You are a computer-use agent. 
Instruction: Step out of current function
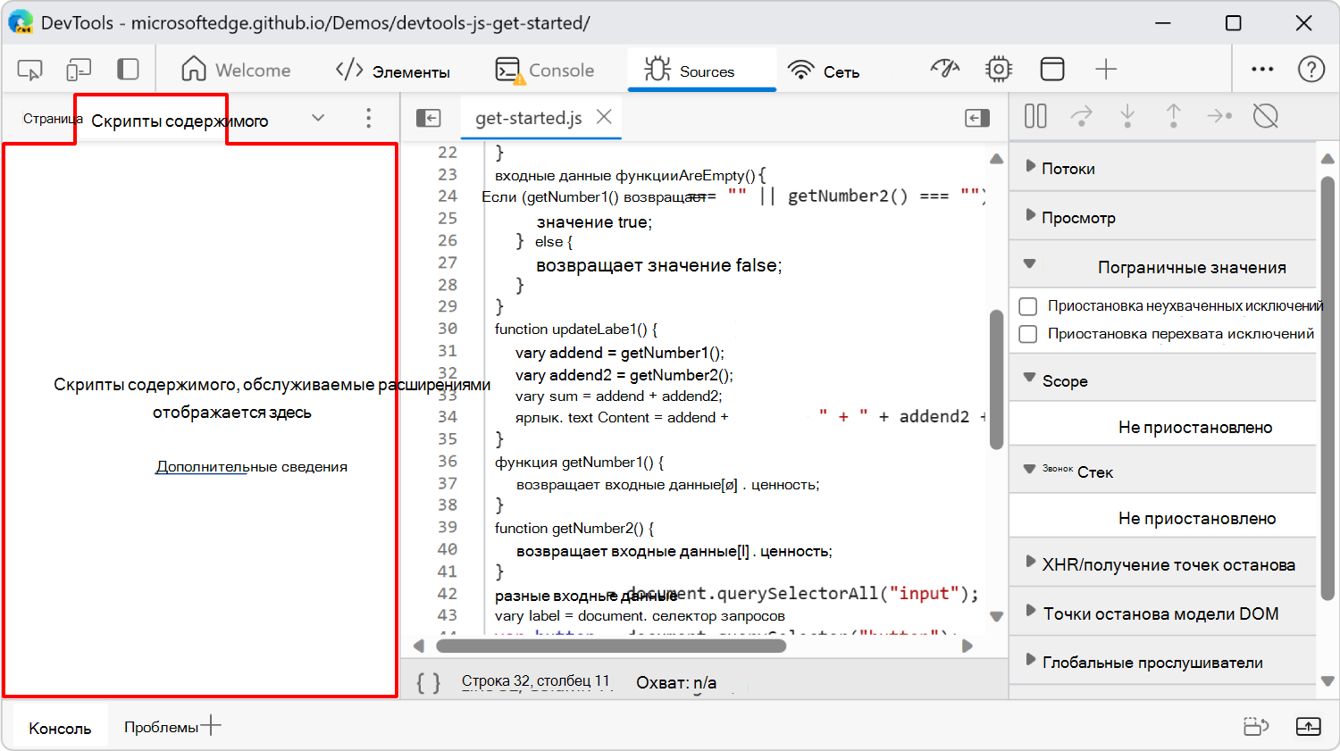point(1173,116)
